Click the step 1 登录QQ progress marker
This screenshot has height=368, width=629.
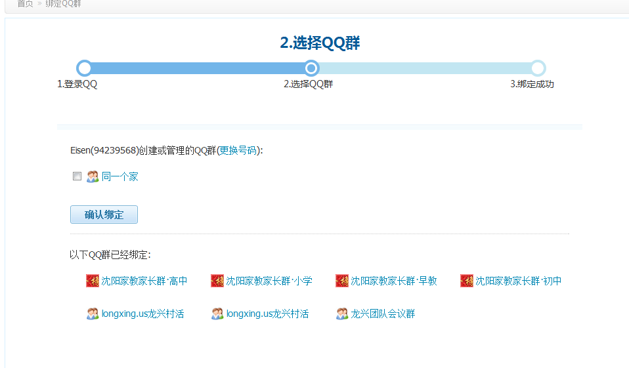[x=84, y=68]
